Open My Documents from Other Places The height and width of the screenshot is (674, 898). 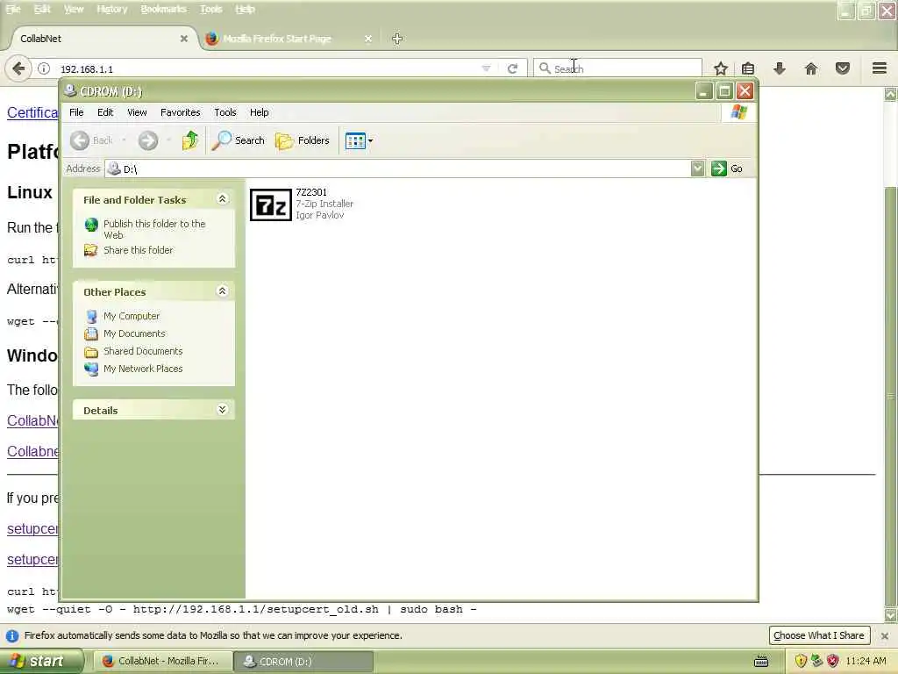pos(134,333)
